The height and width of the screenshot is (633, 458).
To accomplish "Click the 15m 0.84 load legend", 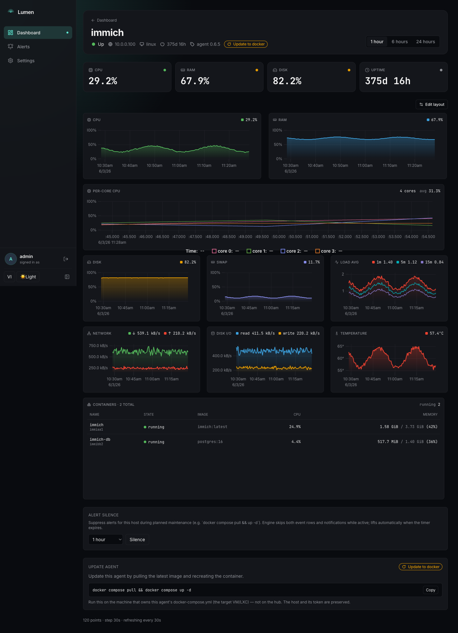I will click(432, 262).
